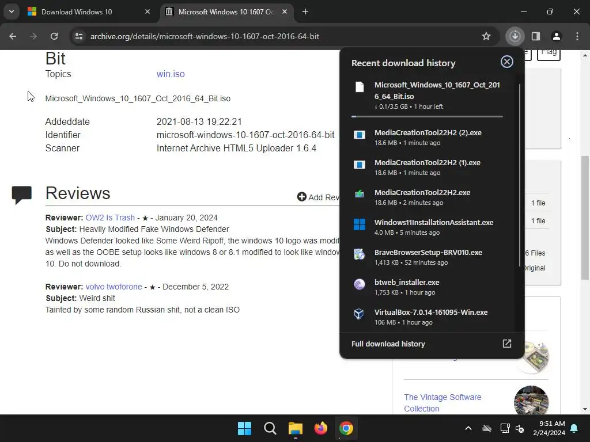This screenshot has height=442, width=590.
Task: Close the Recent download history popup
Action: click(507, 62)
